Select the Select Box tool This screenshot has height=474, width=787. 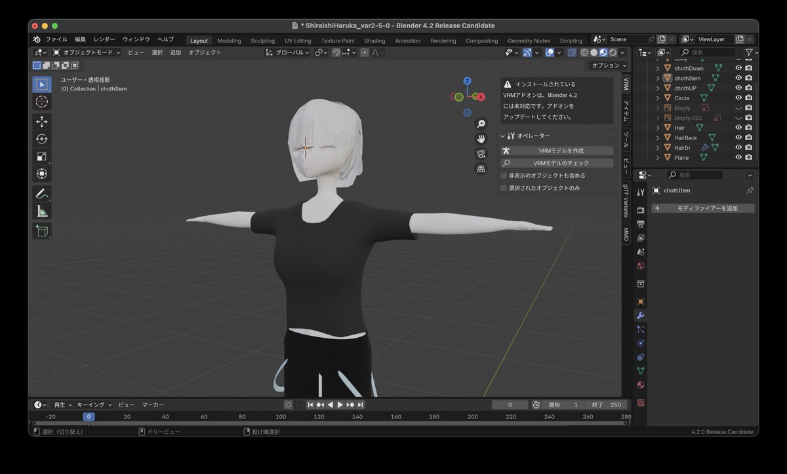click(42, 84)
